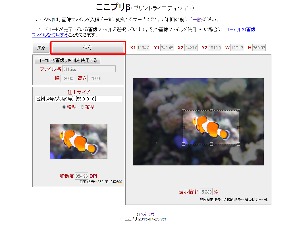Screen dimensions: 291x227
Task: Click the ファイル名 field showing 011.jpg
Action: point(89,69)
